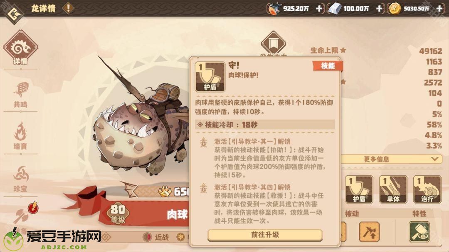Click the 技能冷却 cooldown bar
The width and height of the screenshot is (449, 252).
[265, 125]
